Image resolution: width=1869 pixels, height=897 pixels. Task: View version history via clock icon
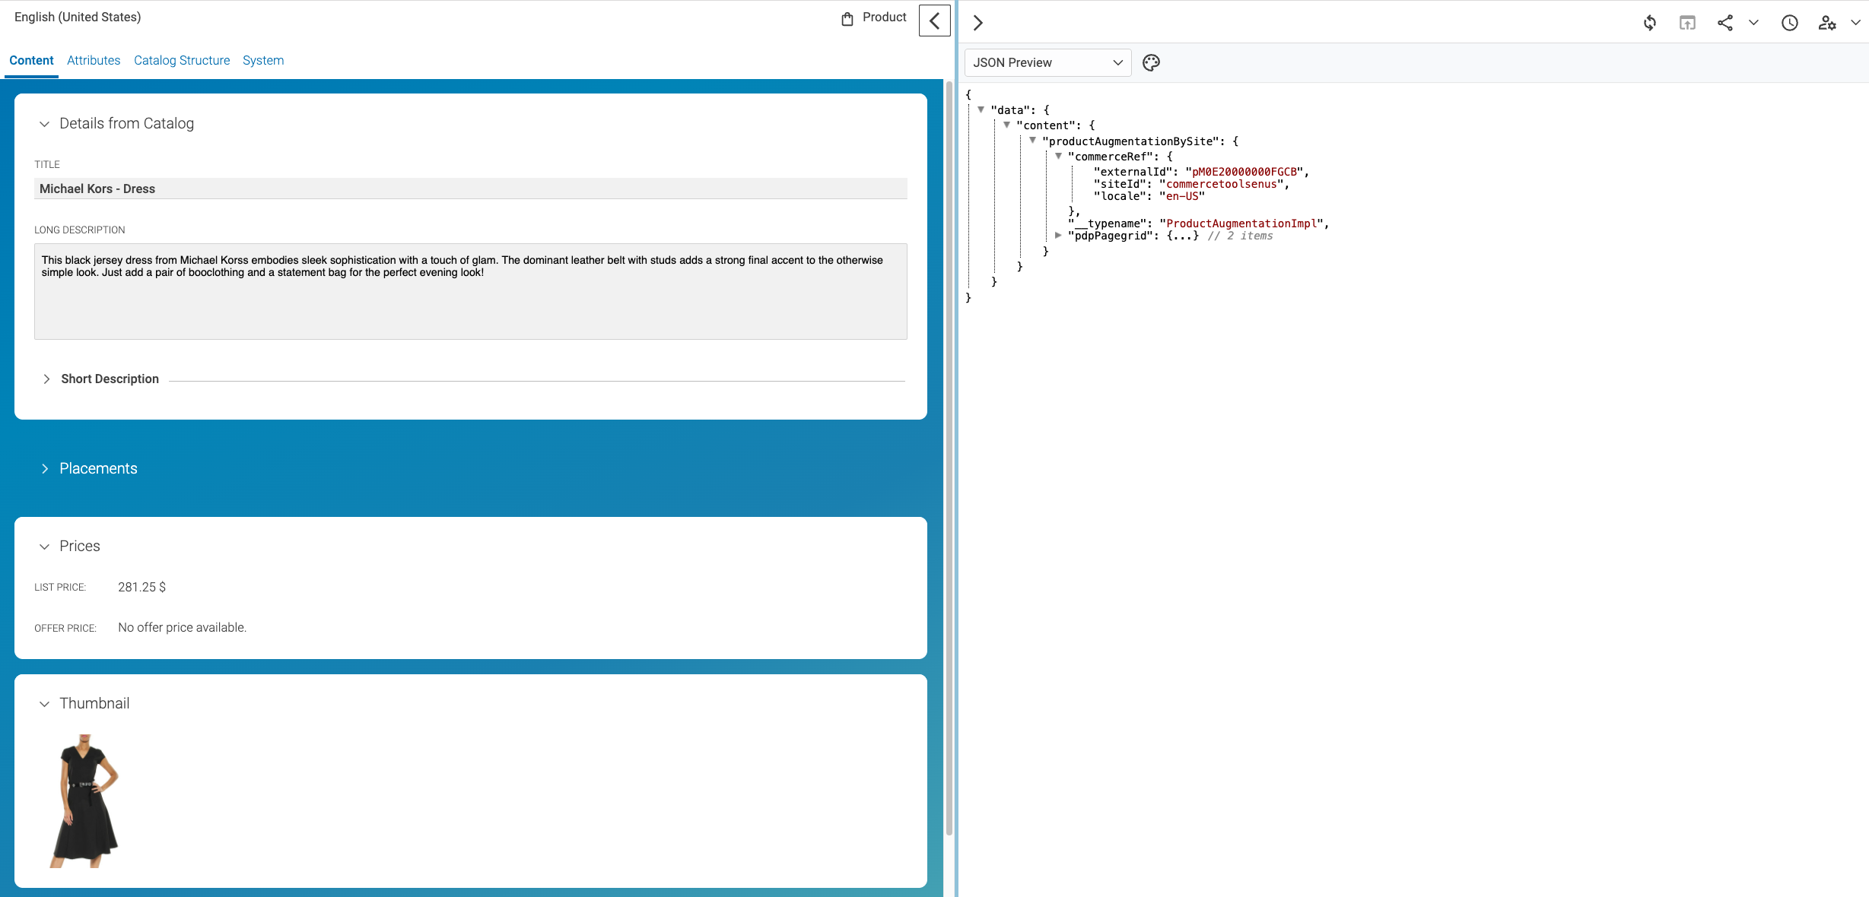[1789, 22]
